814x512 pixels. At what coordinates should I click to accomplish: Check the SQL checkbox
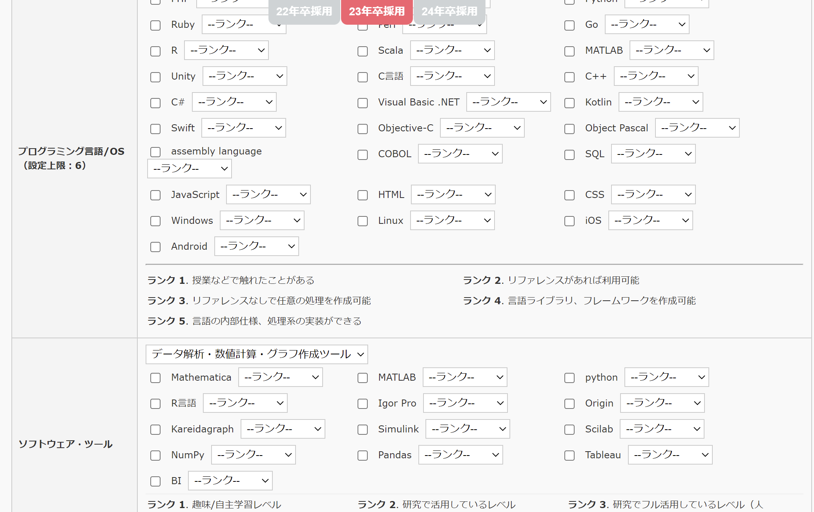click(569, 155)
